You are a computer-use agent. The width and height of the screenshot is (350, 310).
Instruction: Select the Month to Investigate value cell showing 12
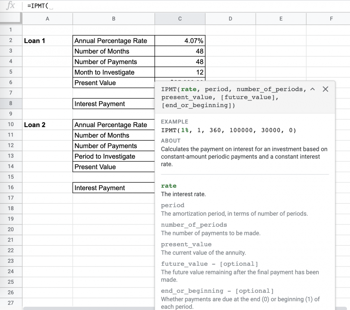point(180,72)
